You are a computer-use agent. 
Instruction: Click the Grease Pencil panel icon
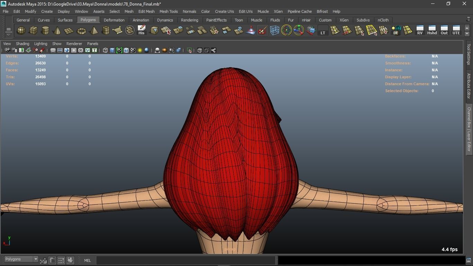(42, 50)
